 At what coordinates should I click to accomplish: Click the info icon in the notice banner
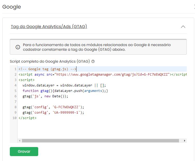pyautogui.click(x=18, y=47)
